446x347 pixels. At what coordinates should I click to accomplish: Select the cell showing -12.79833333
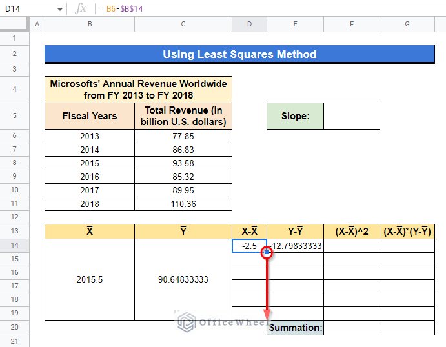pos(295,246)
